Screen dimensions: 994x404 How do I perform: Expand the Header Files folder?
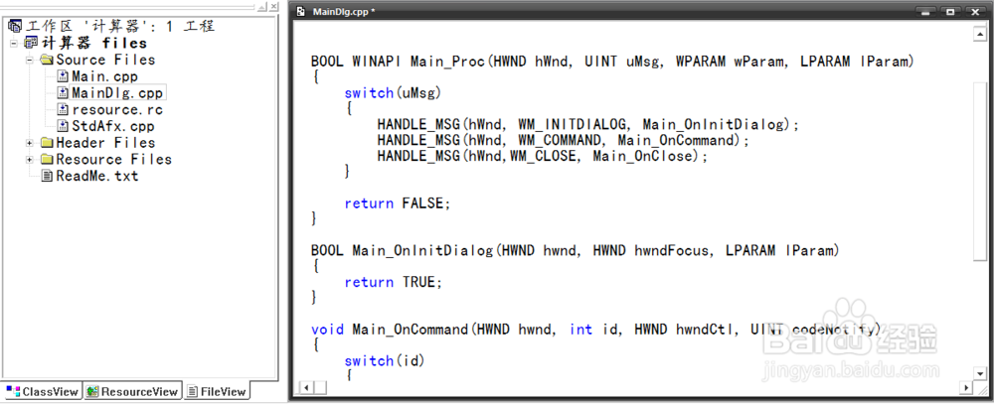coord(29,143)
